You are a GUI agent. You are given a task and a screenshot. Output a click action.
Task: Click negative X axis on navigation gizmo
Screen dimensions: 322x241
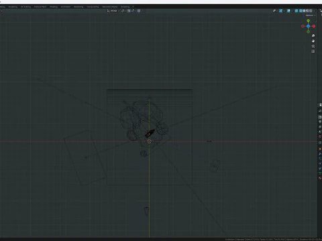pos(303,26)
